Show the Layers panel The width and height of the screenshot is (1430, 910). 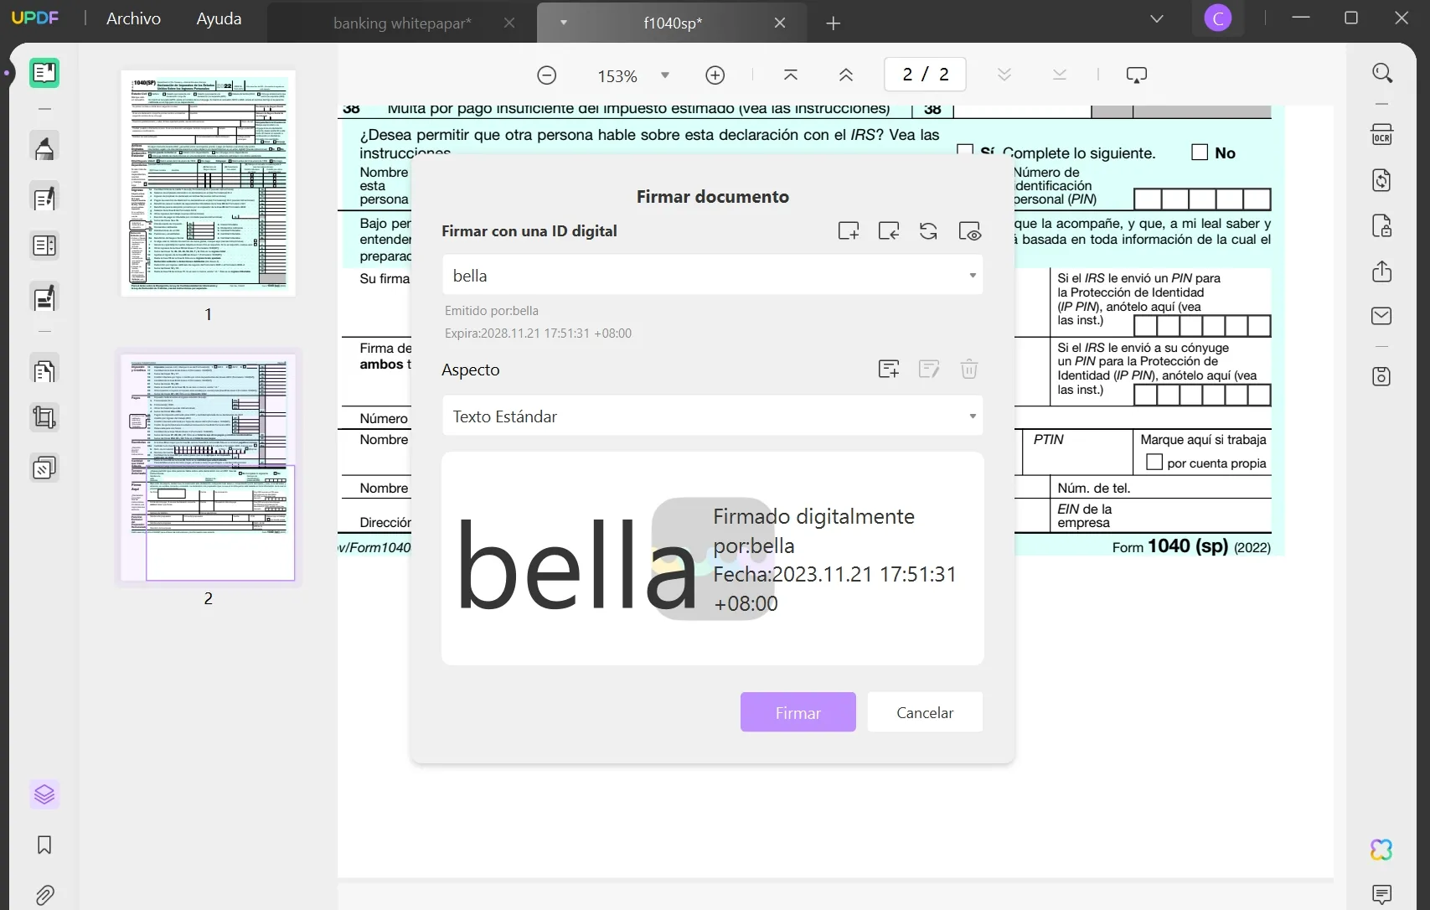coord(44,794)
